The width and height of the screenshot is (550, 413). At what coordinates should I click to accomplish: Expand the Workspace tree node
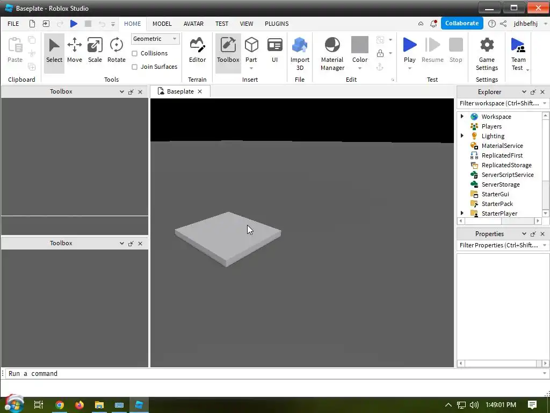click(x=462, y=116)
